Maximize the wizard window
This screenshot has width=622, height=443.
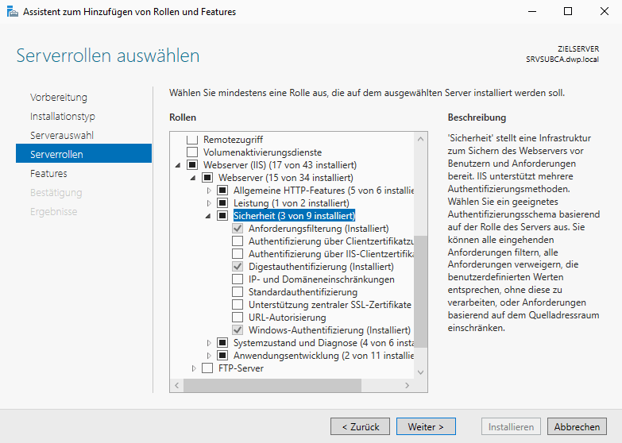(567, 12)
